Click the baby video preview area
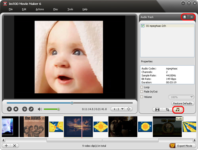This screenshot has width=198, height=150. (x=69, y=57)
